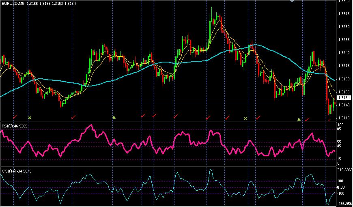The width and height of the screenshot is (353, 207).
Task: Click the 85 level on RSI scale
Action: click(340, 129)
